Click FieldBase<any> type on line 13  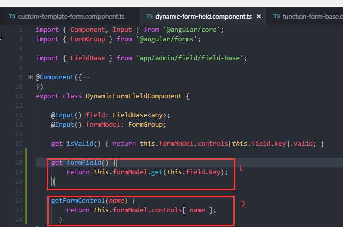(139, 115)
